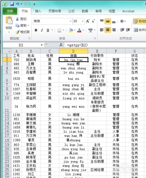Viewport: 146px width, 178px height.
Task: Toggle top vertical alignment
Action: (x=102, y=21)
